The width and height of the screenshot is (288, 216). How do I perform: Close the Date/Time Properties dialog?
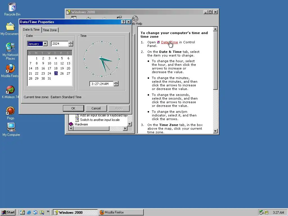tap(129, 22)
